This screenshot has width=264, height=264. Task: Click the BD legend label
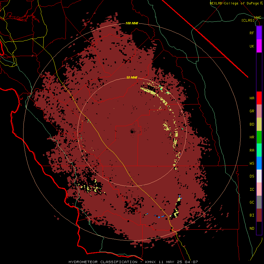tap(252, 124)
